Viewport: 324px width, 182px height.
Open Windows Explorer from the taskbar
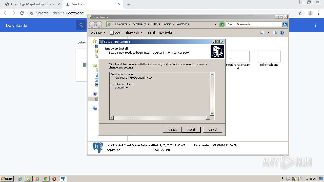pos(29,179)
